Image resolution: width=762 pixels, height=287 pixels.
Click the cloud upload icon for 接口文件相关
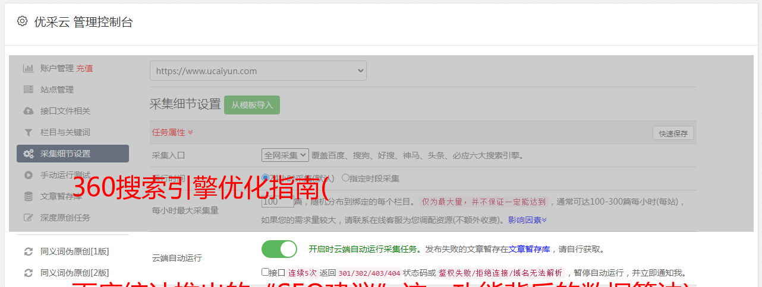click(x=28, y=111)
